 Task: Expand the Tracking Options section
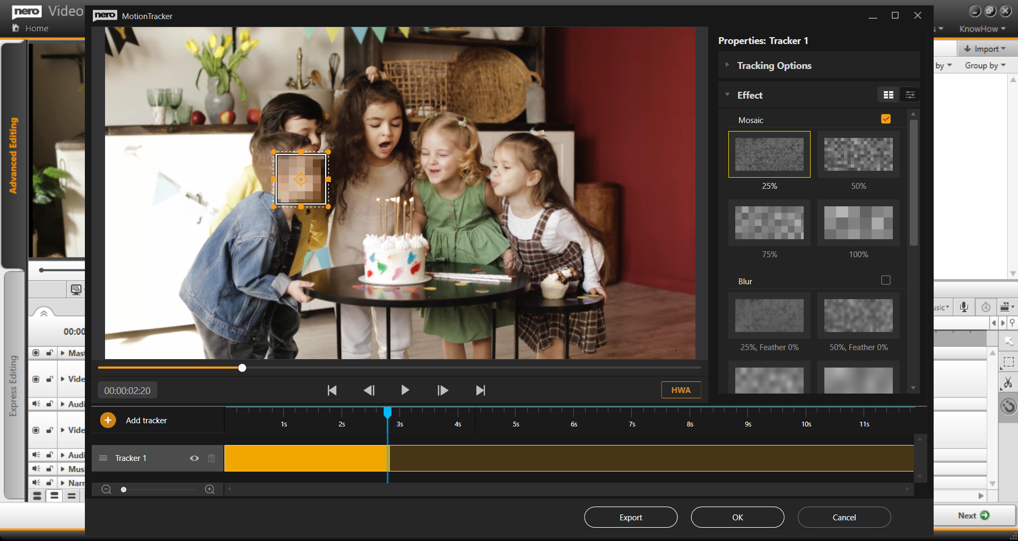coord(774,66)
